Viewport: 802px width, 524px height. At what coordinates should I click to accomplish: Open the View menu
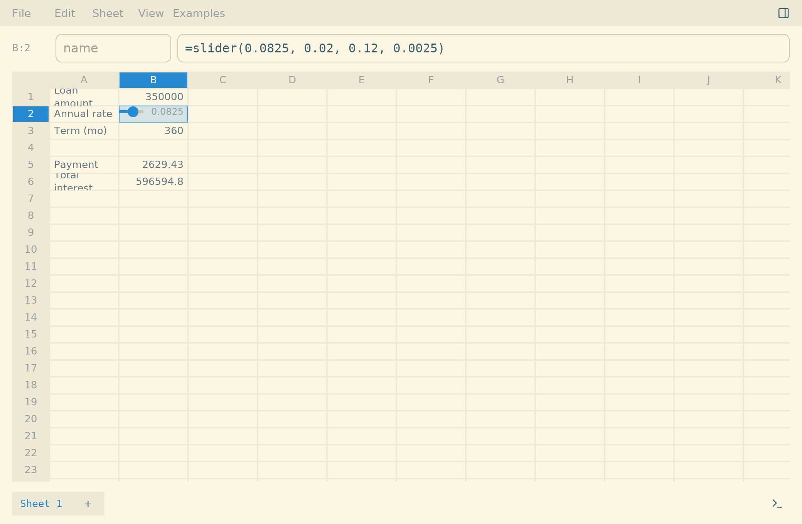pyautogui.click(x=151, y=13)
